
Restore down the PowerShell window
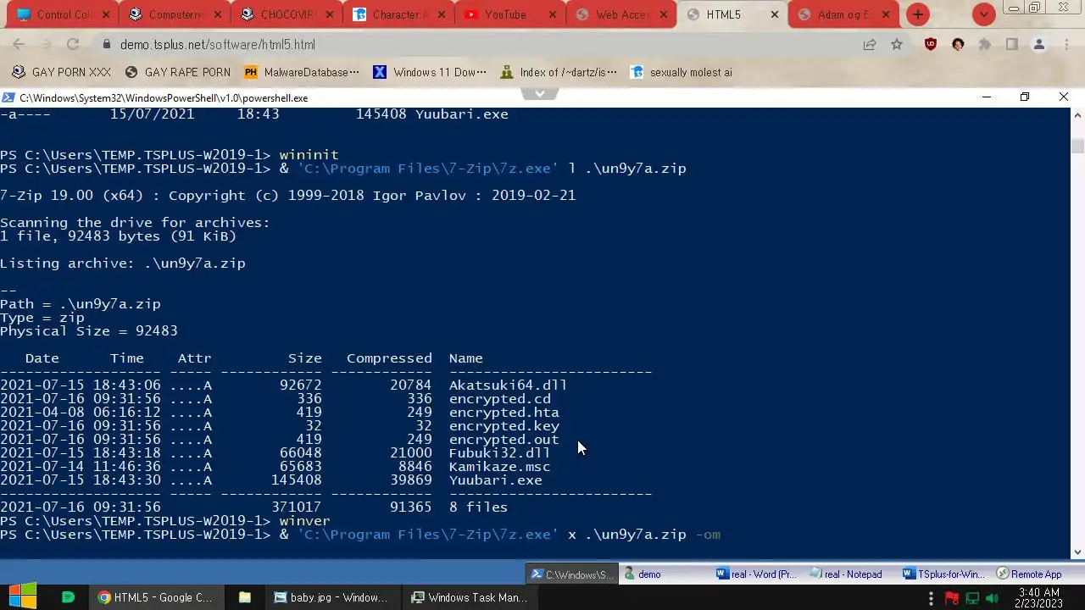point(1025,97)
